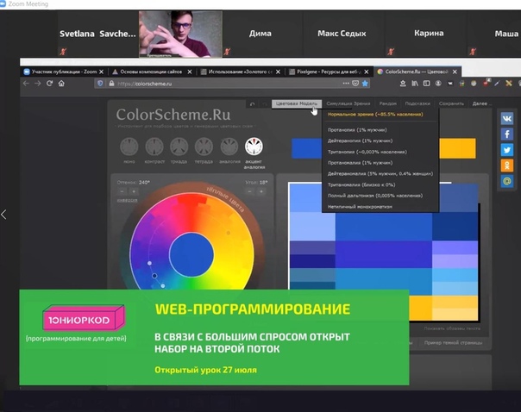Open the Цветовая Модель menu
This screenshot has height=412, width=521.
point(297,103)
